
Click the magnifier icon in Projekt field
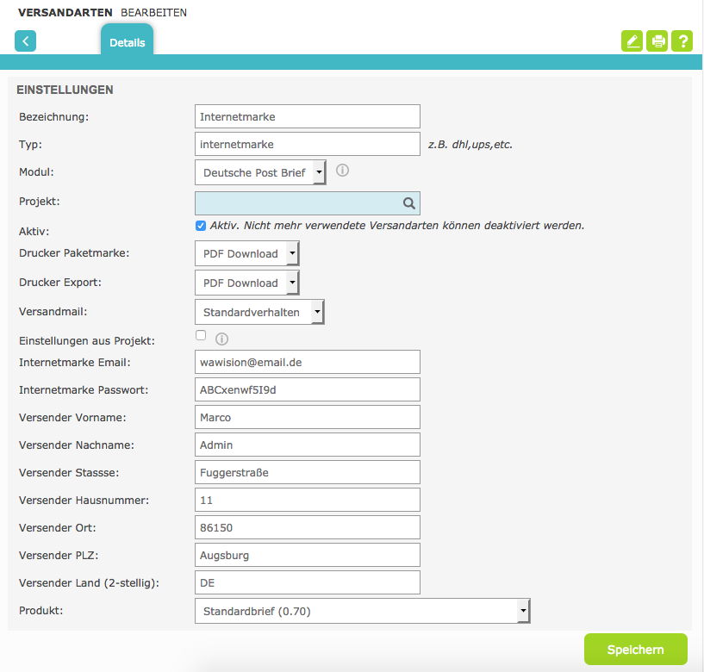408,203
